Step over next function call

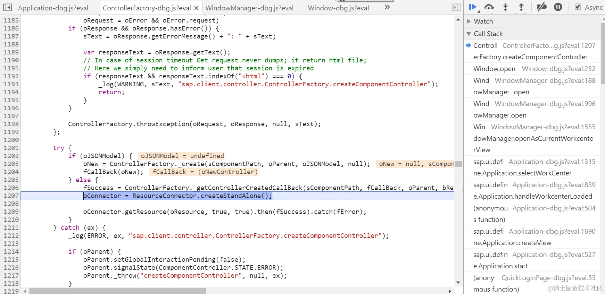click(x=489, y=7)
